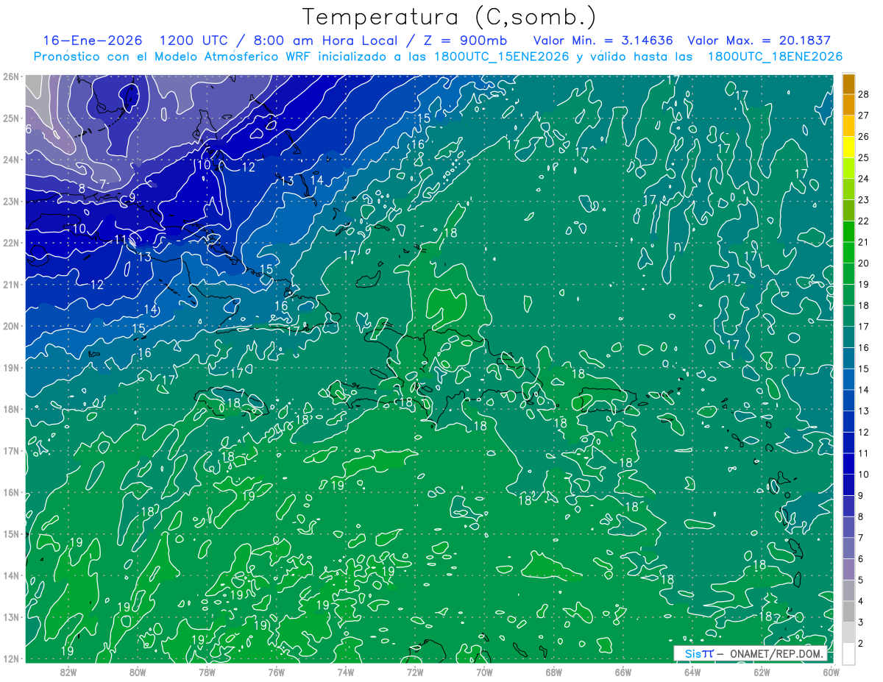Click legend value '28'

coord(863,94)
